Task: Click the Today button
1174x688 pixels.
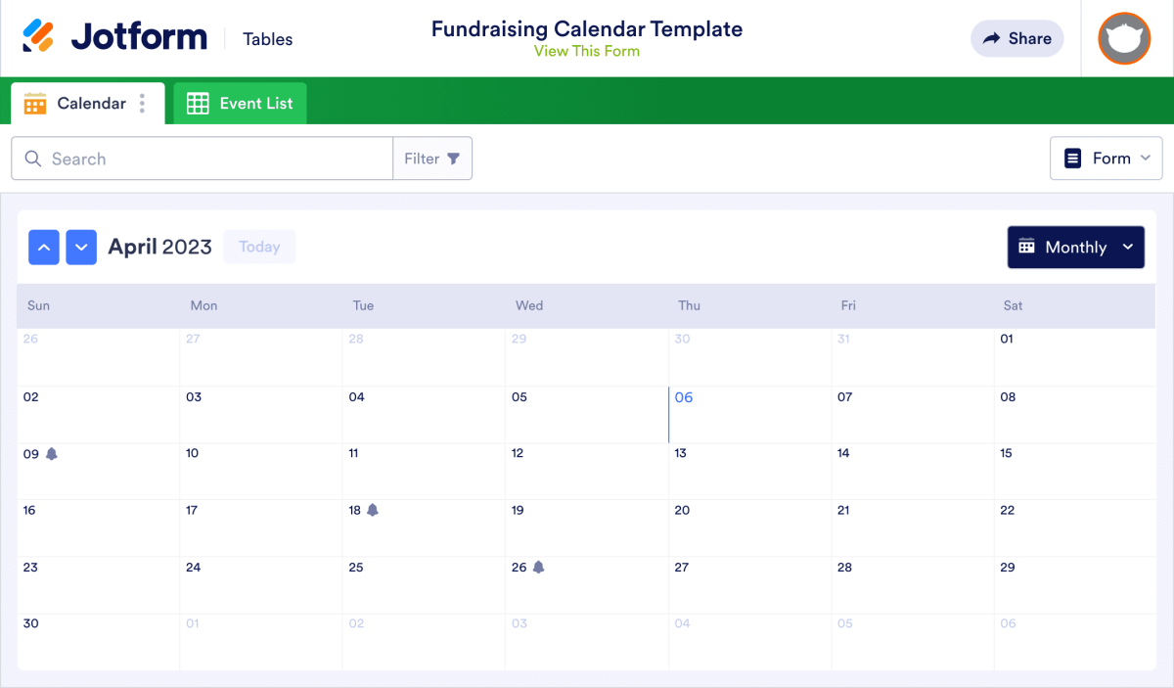Action: tap(258, 247)
